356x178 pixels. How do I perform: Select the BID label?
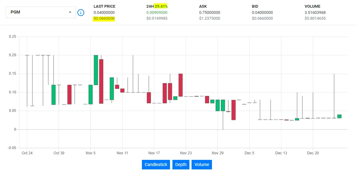point(255,6)
